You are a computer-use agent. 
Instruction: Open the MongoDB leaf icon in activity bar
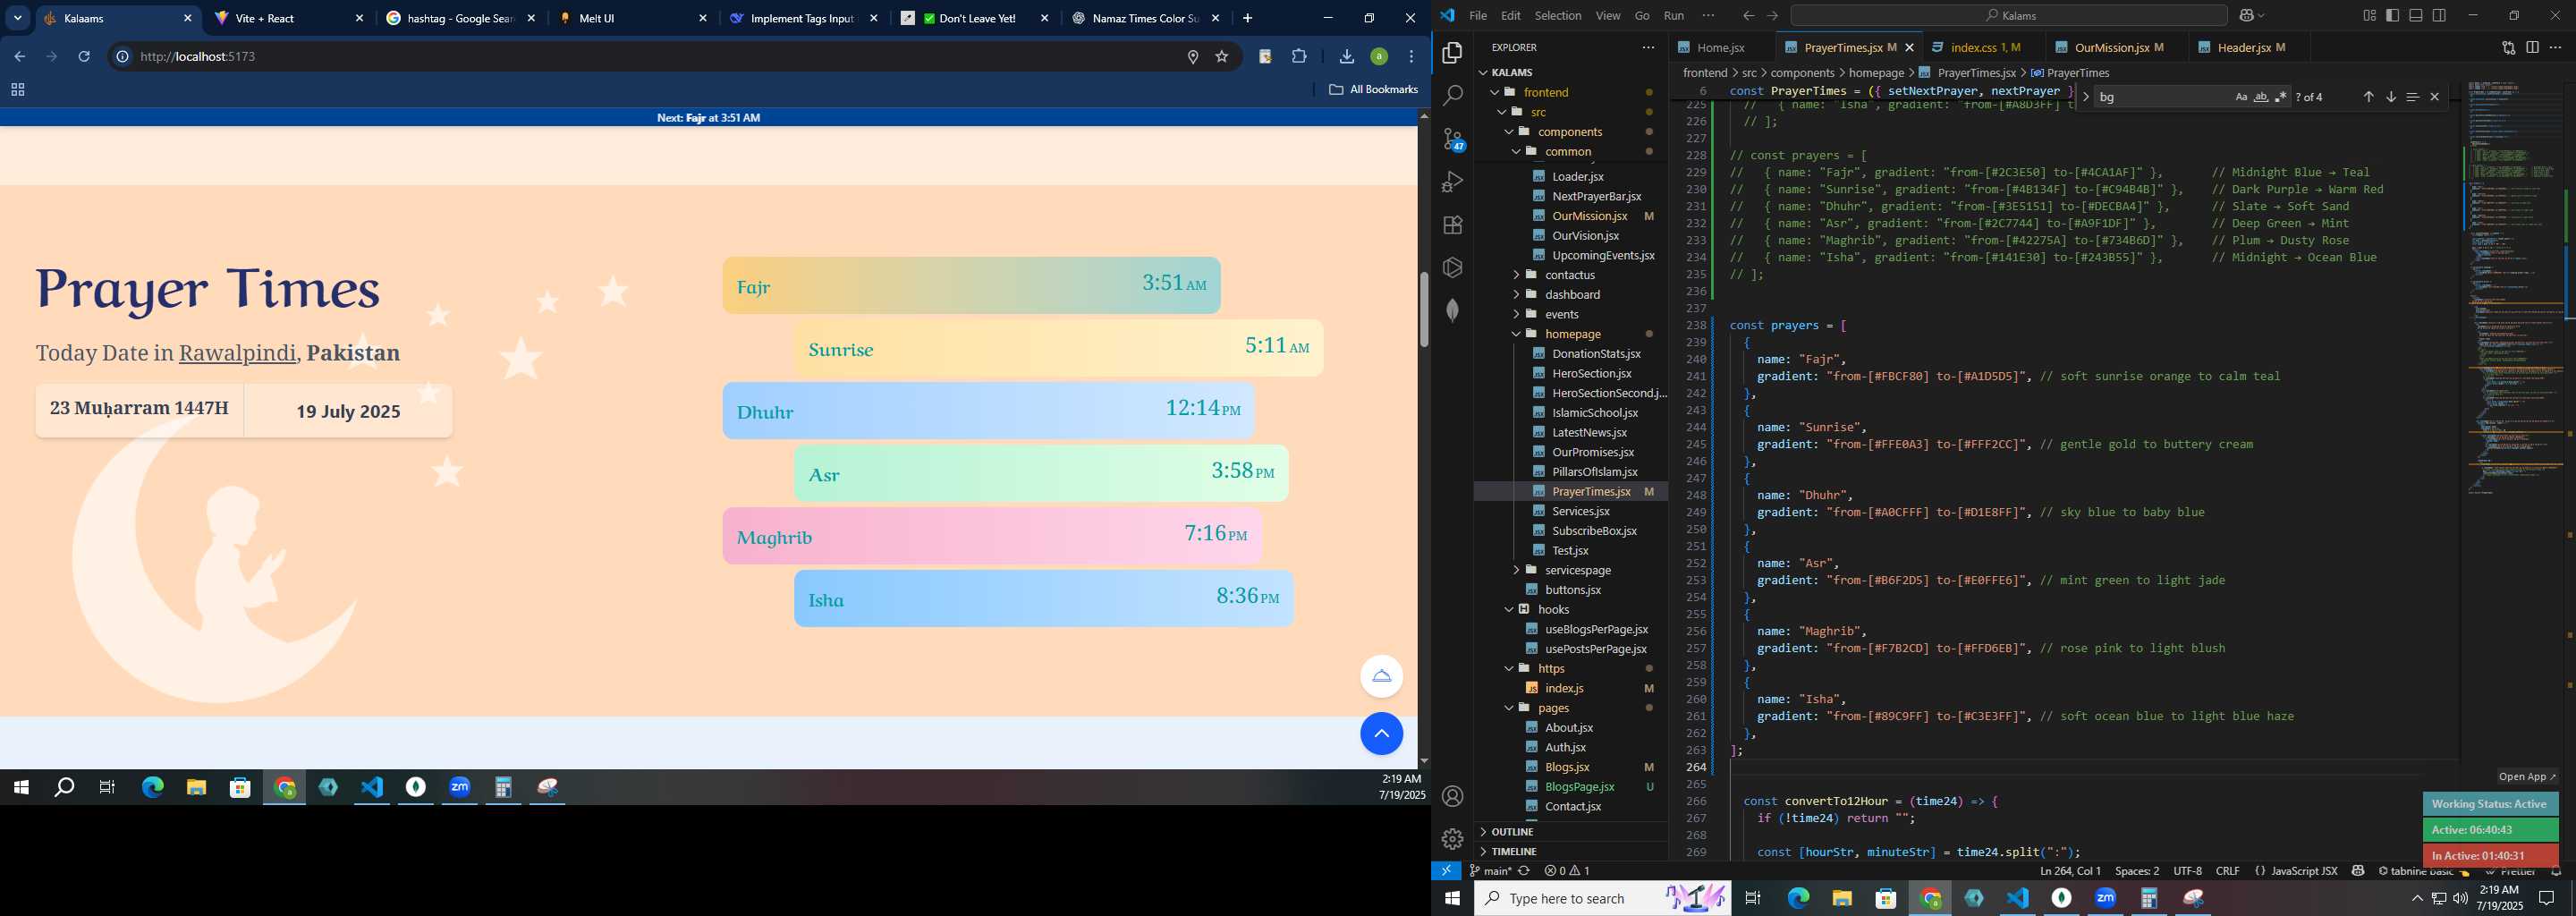pos(1452,310)
